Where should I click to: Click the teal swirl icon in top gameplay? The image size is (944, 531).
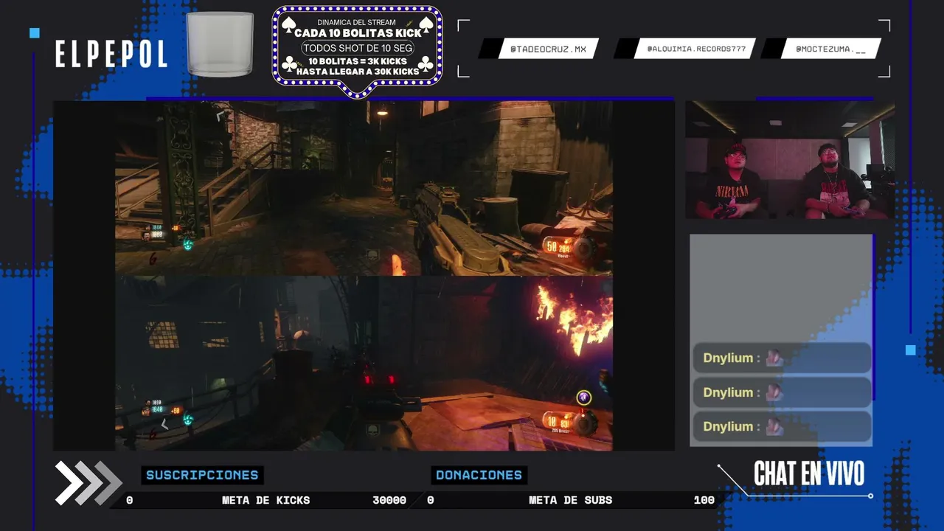coord(188,243)
